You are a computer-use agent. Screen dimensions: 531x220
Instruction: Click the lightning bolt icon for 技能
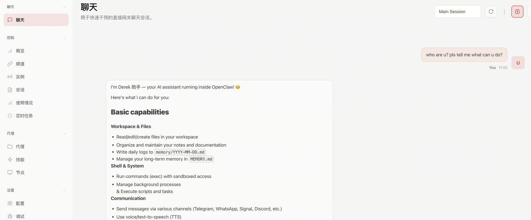click(10, 160)
